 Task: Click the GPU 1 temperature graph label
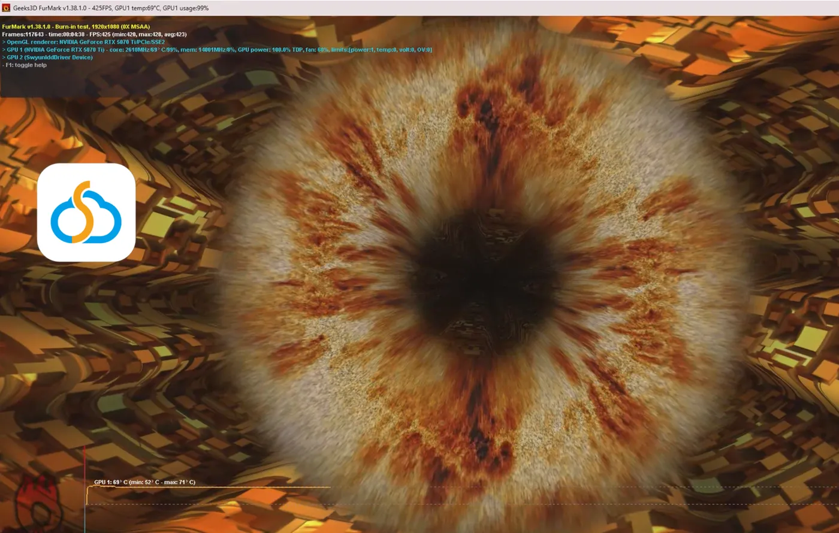[x=144, y=482]
